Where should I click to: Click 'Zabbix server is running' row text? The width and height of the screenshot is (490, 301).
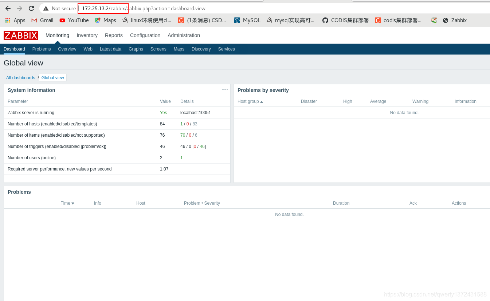[x=31, y=113]
